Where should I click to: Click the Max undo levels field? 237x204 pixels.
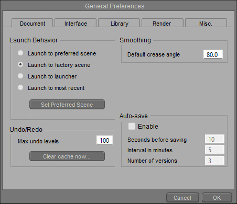tap(104, 140)
